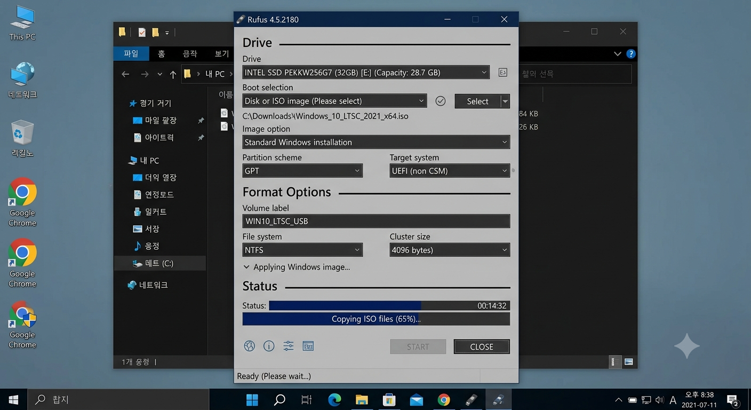Click the Windows Start button on taskbar

(x=13, y=399)
